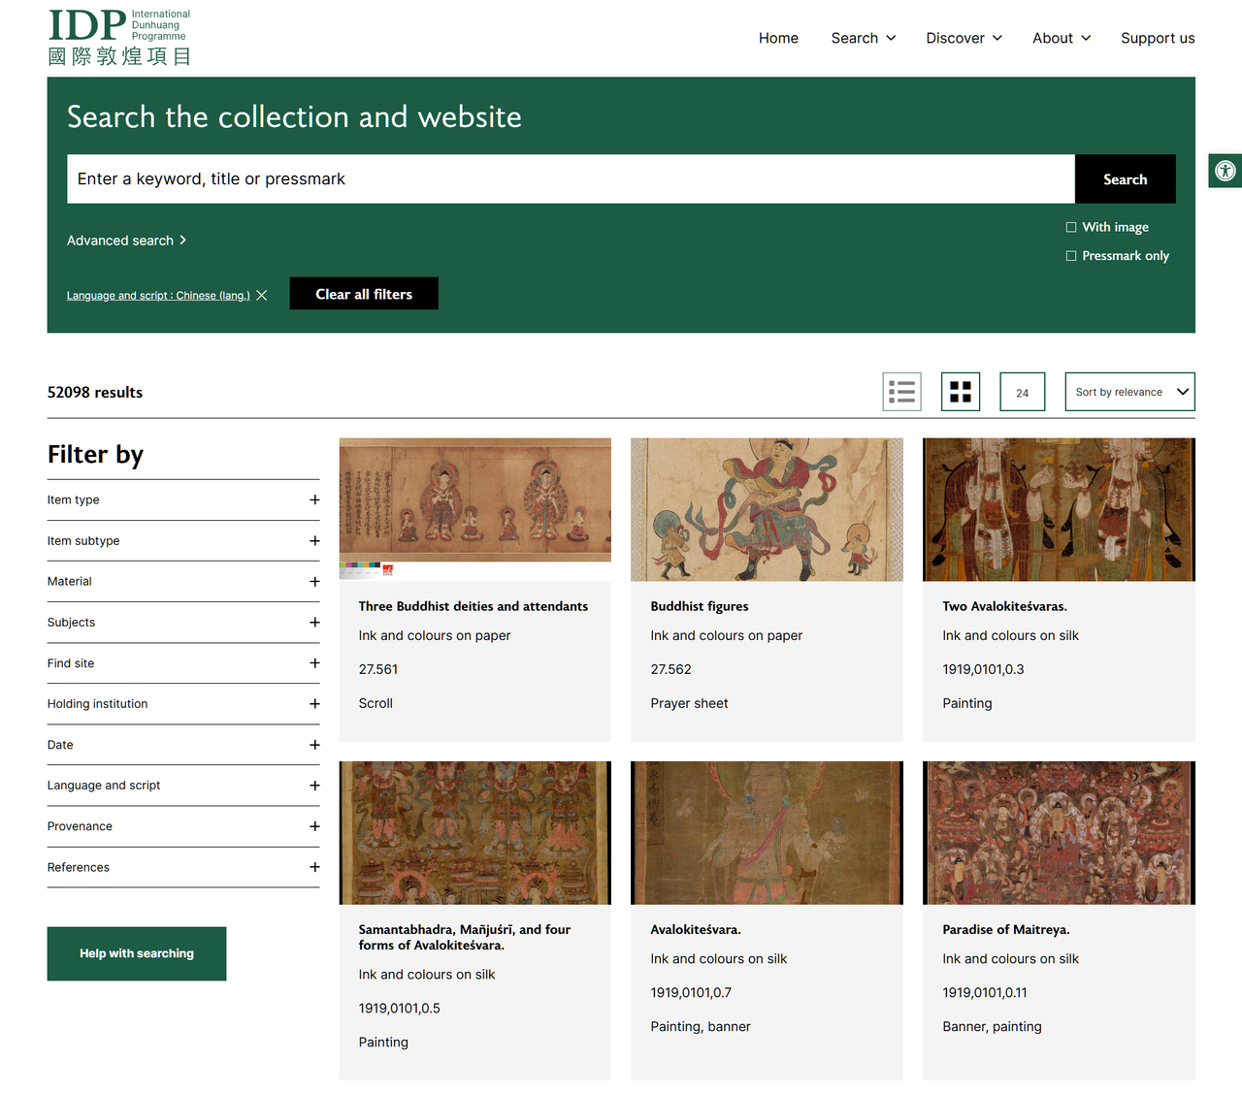Click the Help with searching button

pos(137,953)
